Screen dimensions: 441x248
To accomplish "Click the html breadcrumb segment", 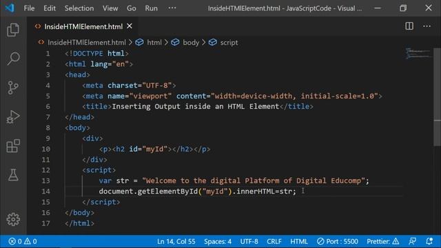I will tap(154, 43).
